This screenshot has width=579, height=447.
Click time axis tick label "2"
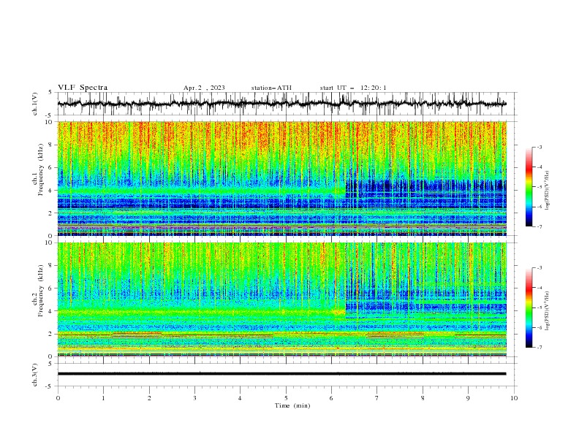(x=149, y=398)
